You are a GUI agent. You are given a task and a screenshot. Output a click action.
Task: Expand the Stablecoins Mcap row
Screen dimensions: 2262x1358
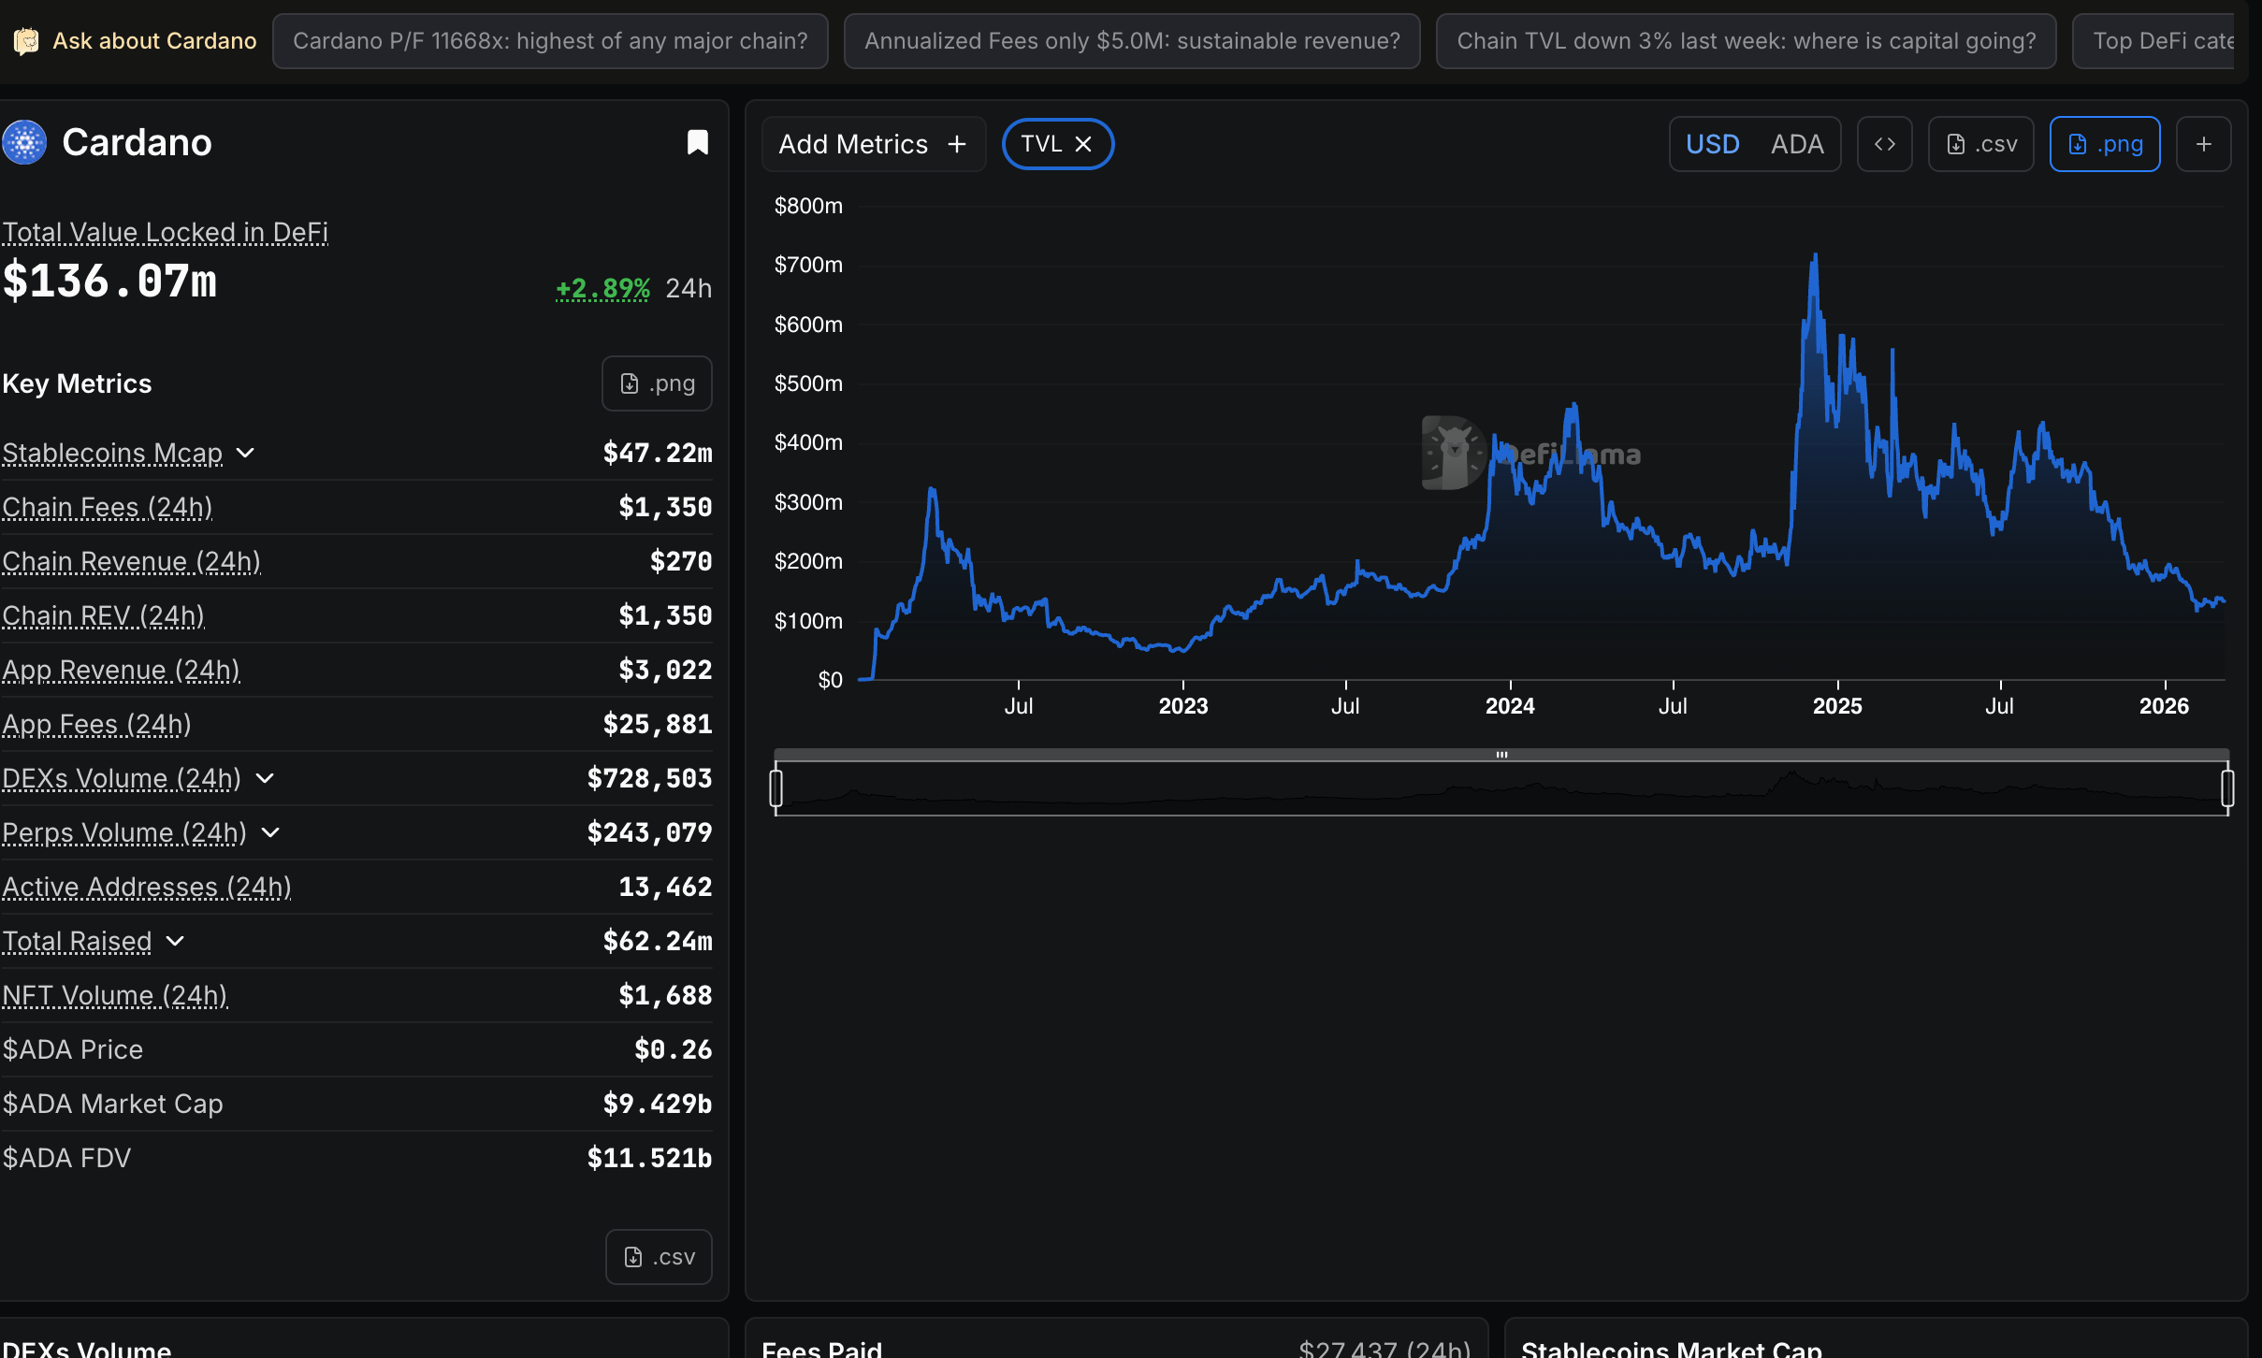(x=245, y=453)
